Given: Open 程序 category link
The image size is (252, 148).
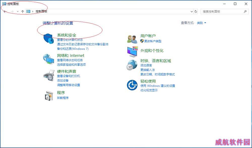Looking at the screenshot, I should (x=61, y=93).
